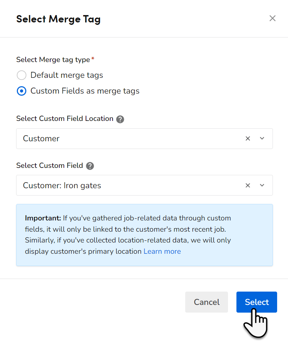Remove "Customer: Iron gates" with its clear icon
288x341 pixels.
248,185
